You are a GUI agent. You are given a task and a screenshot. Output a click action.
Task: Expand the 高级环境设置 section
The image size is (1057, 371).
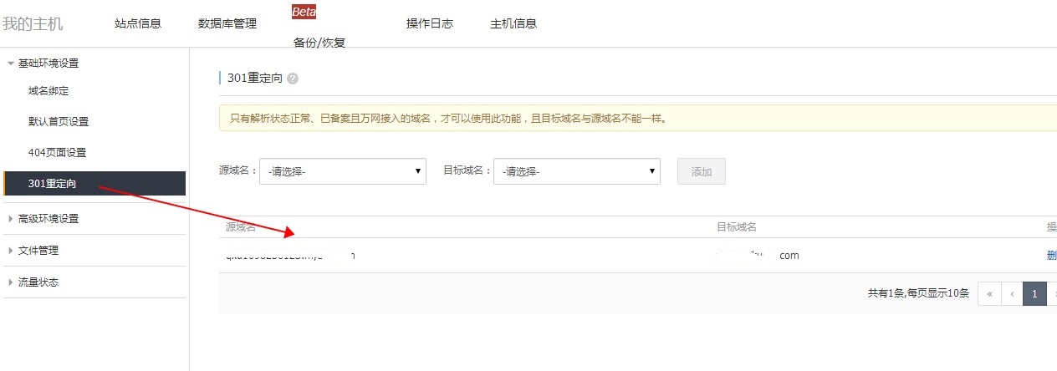pos(48,219)
